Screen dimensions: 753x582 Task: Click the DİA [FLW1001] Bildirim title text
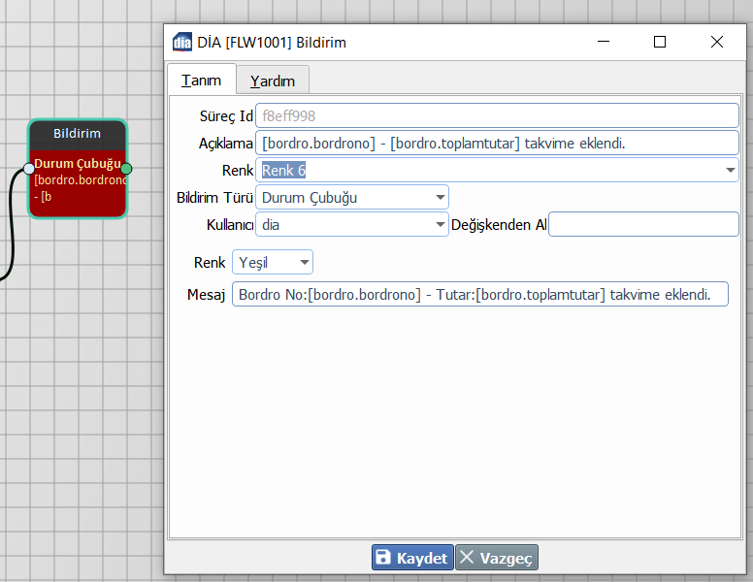272,43
